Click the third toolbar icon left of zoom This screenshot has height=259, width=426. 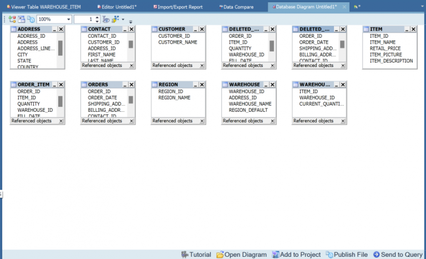pyautogui.click(x=31, y=19)
